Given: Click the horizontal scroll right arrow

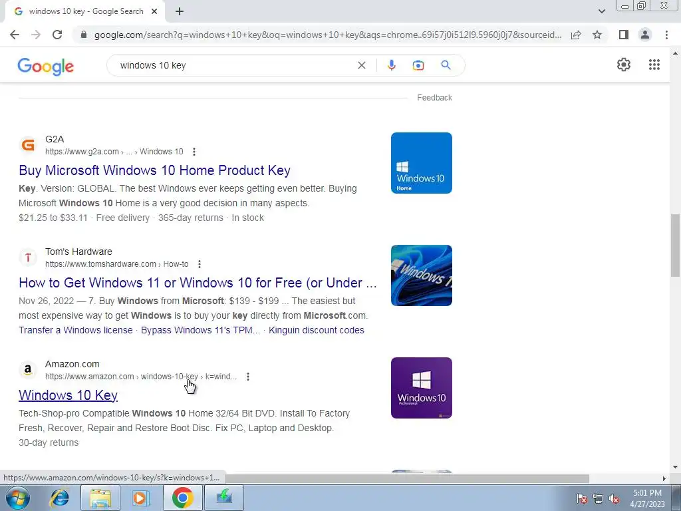Looking at the screenshot, I should point(664,478).
